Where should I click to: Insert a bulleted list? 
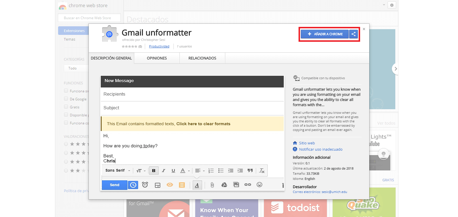(221, 171)
